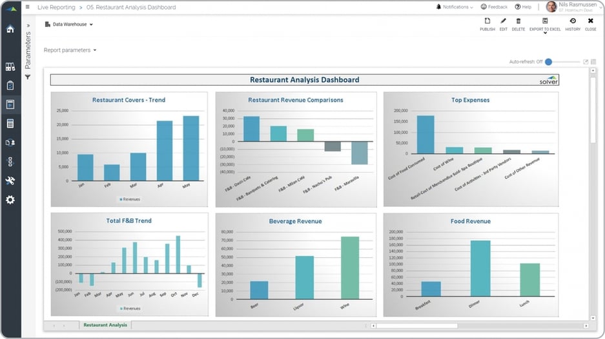Open the wrench tools icon in the sidebar
Image resolution: width=605 pixels, height=339 pixels.
pyautogui.click(x=10, y=181)
